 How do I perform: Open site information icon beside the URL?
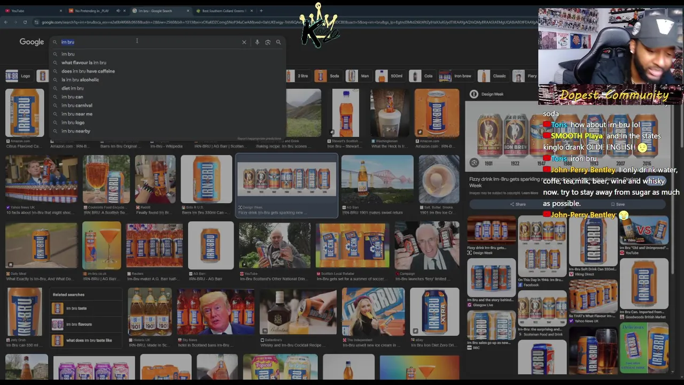(x=36, y=22)
